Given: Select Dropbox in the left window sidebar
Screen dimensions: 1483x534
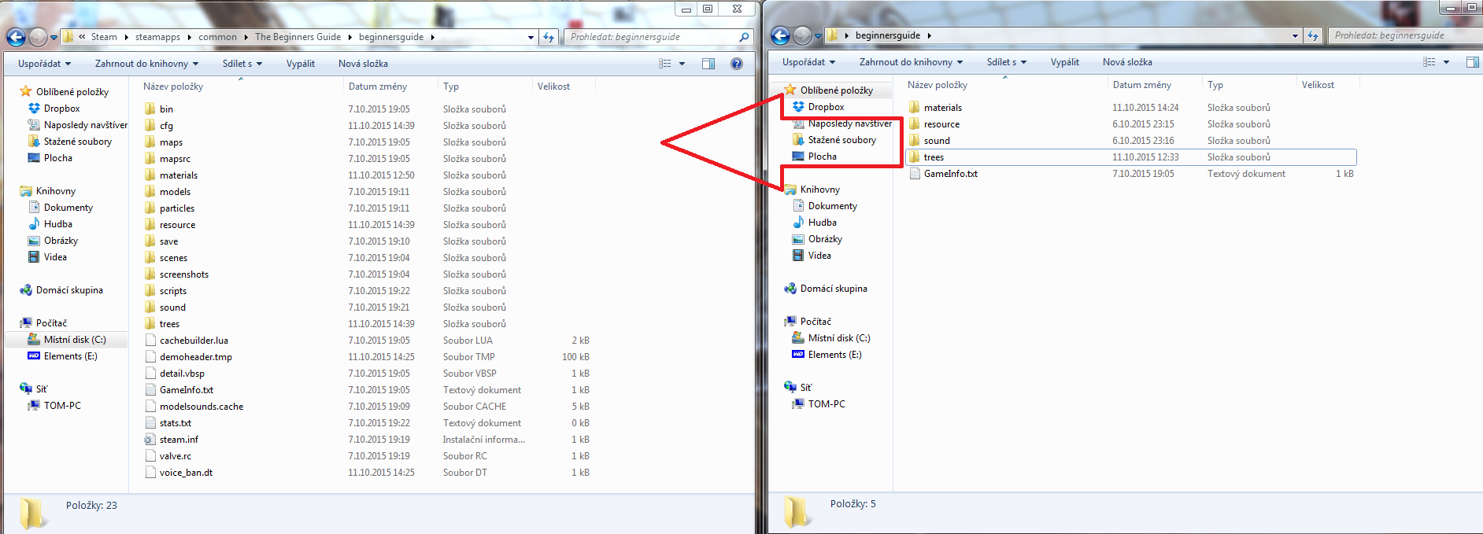Looking at the screenshot, I should (61, 109).
